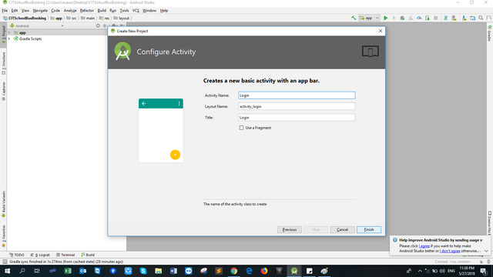Open the Build Variants side tab
This screenshot has width=493, height=277.
tap(3, 204)
